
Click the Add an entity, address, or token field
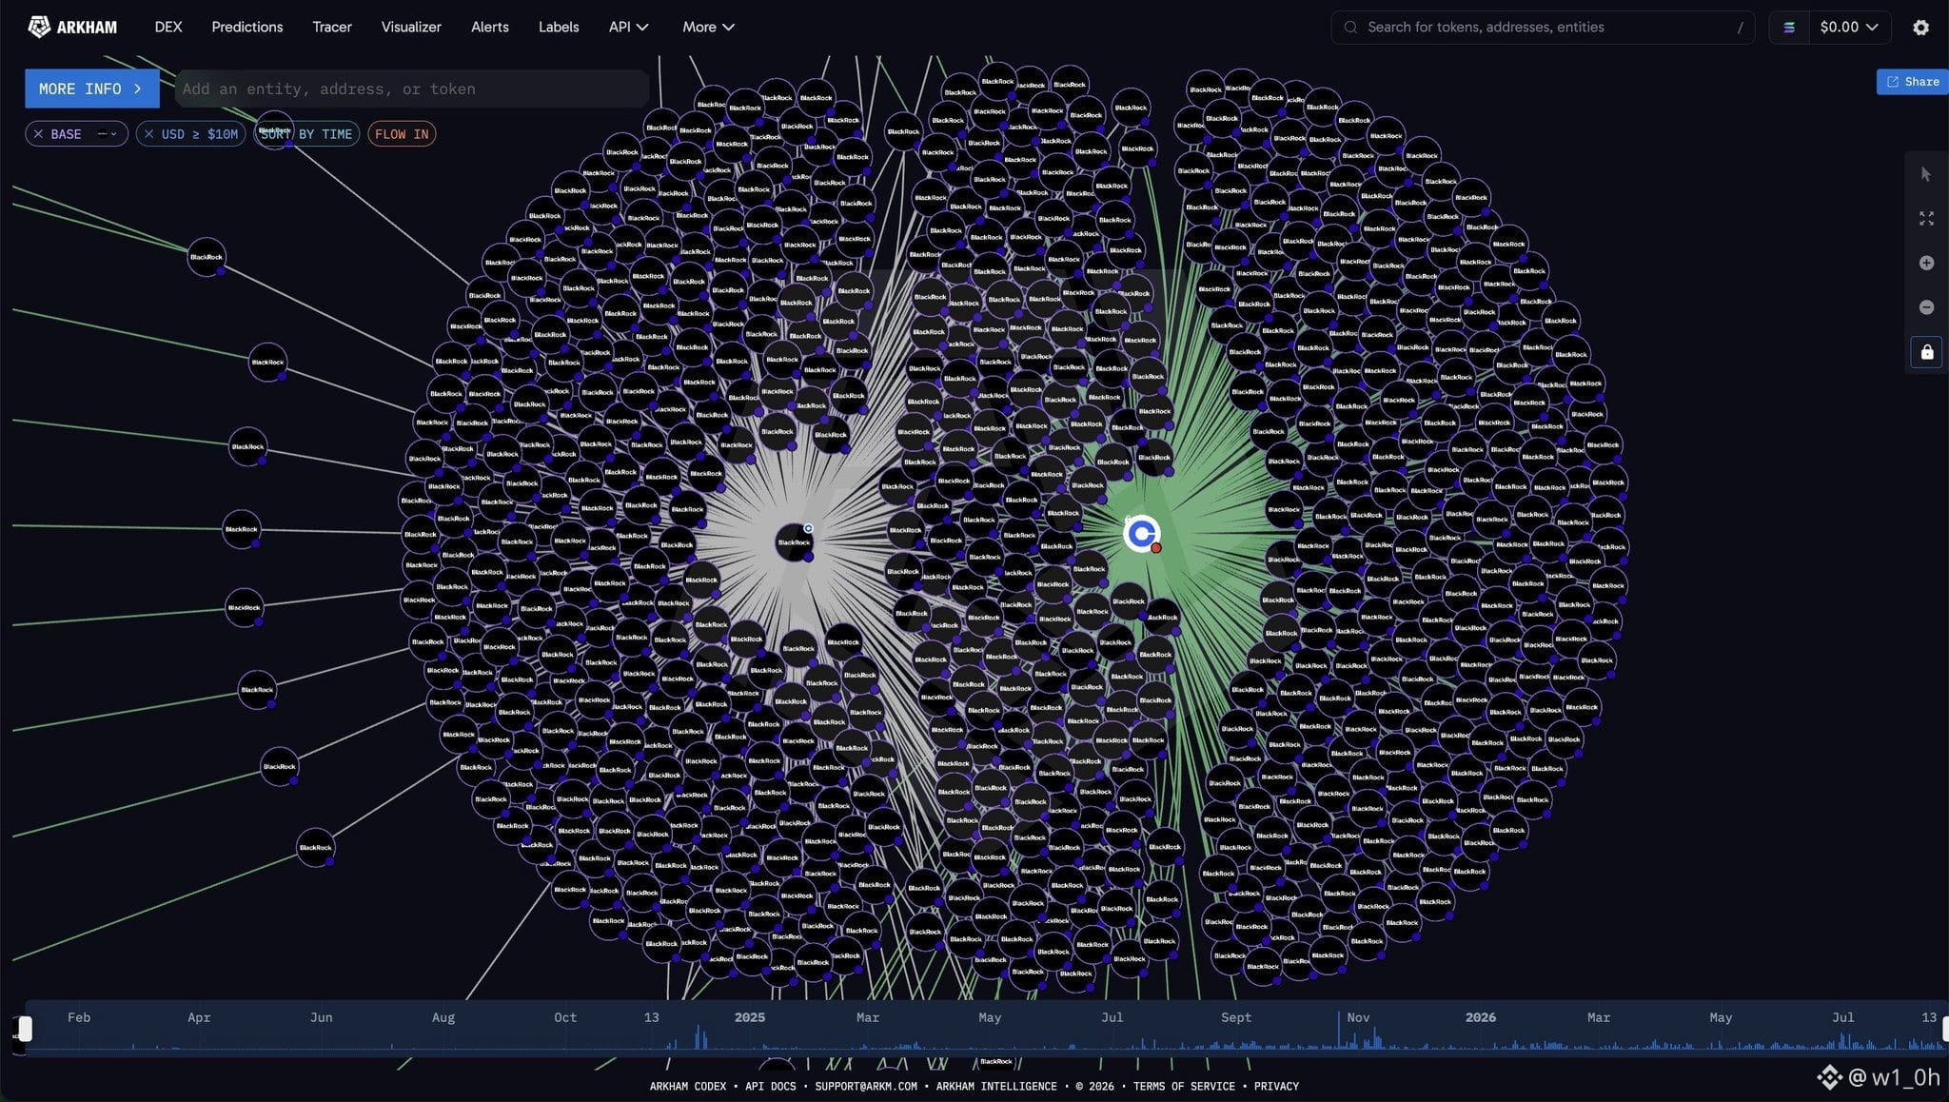click(412, 89)
